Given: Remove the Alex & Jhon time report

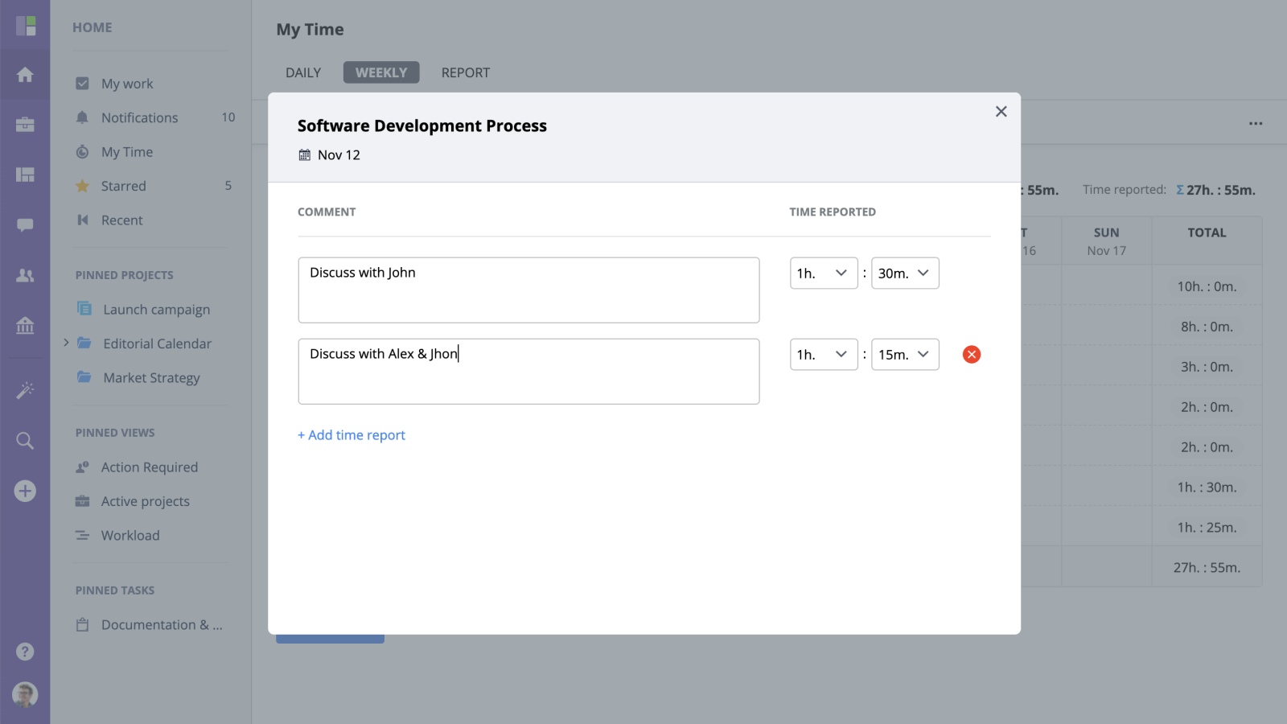Looking at the screenshot, I should 972,354.
